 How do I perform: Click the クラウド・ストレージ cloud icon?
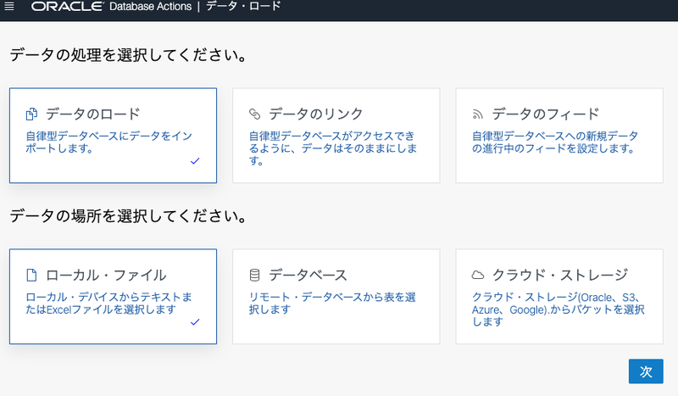pos(477,275)
